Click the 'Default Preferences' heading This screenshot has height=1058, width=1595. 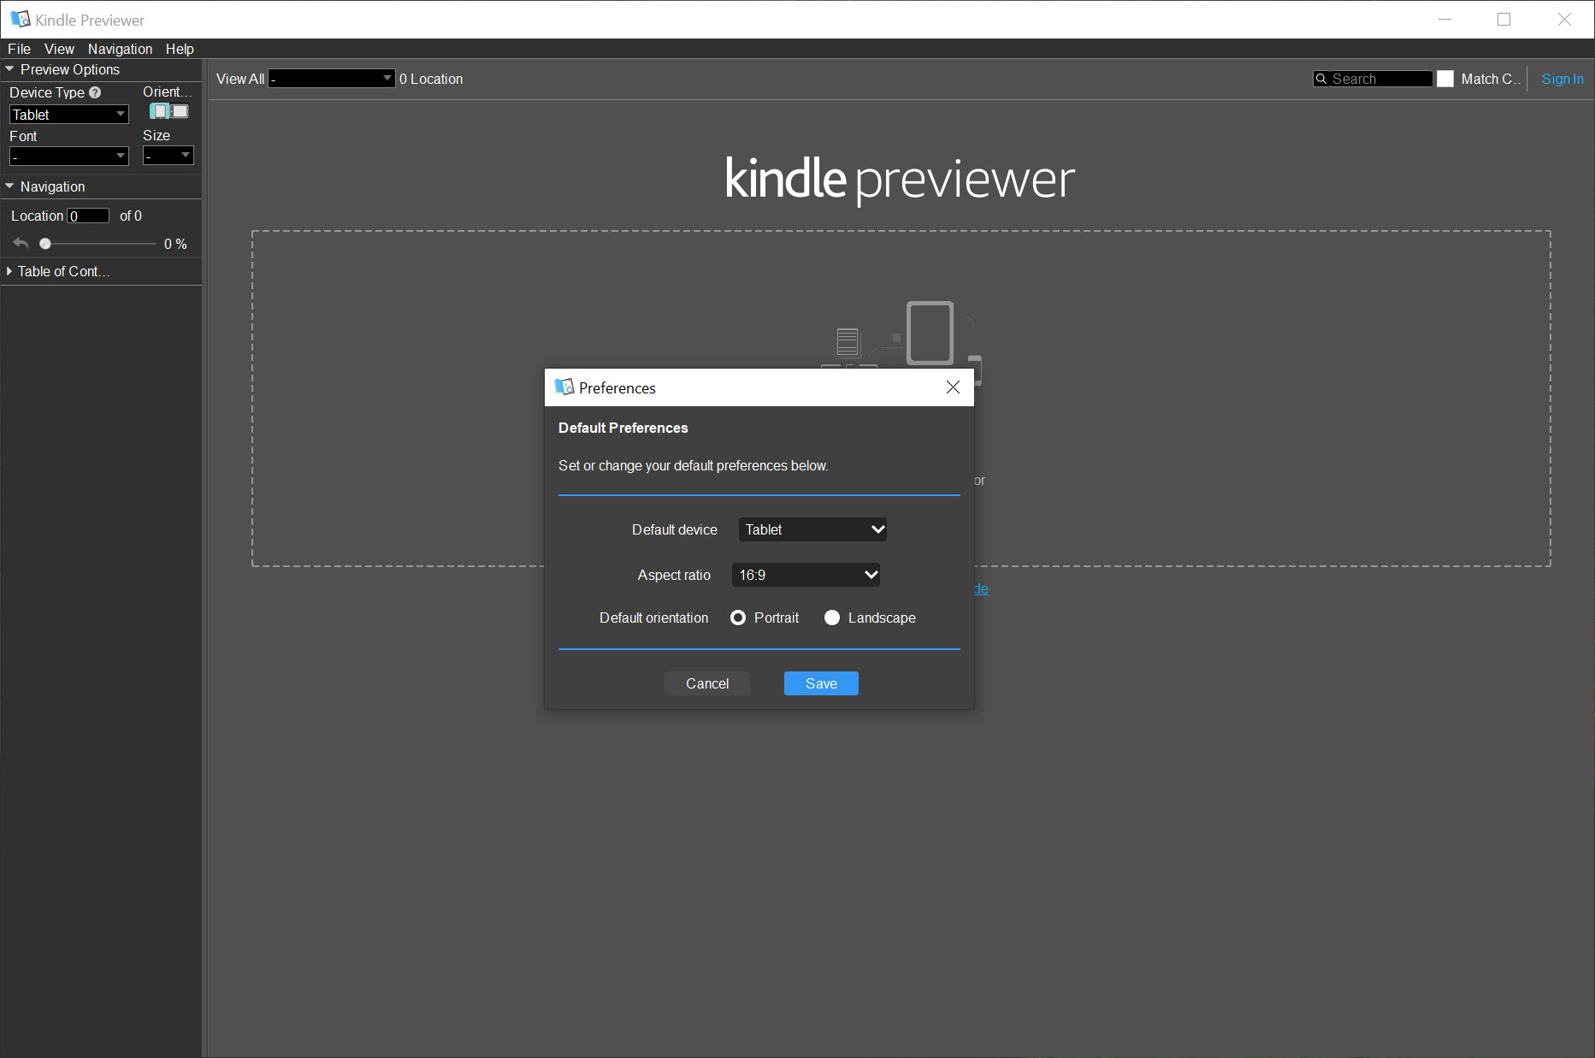tap(623, 428)
